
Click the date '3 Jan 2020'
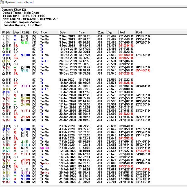pos(67,80)
